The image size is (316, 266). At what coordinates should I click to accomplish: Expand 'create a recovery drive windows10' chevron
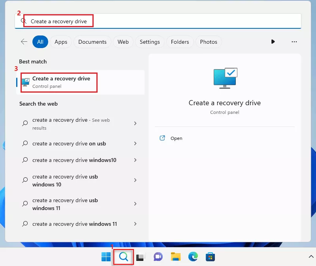[x=135, y=160]
